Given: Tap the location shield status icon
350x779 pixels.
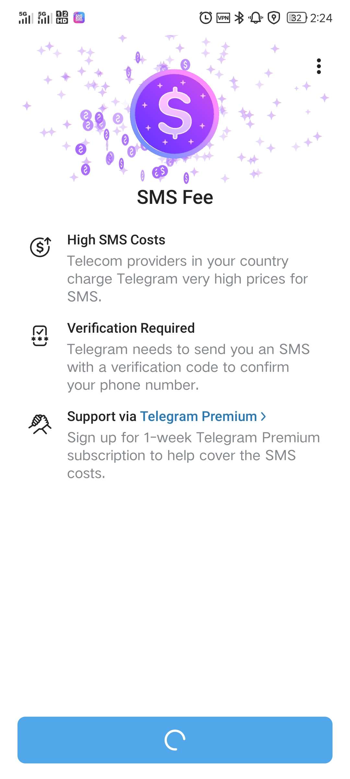Looking at the screenshot, I should click(274, 18).
